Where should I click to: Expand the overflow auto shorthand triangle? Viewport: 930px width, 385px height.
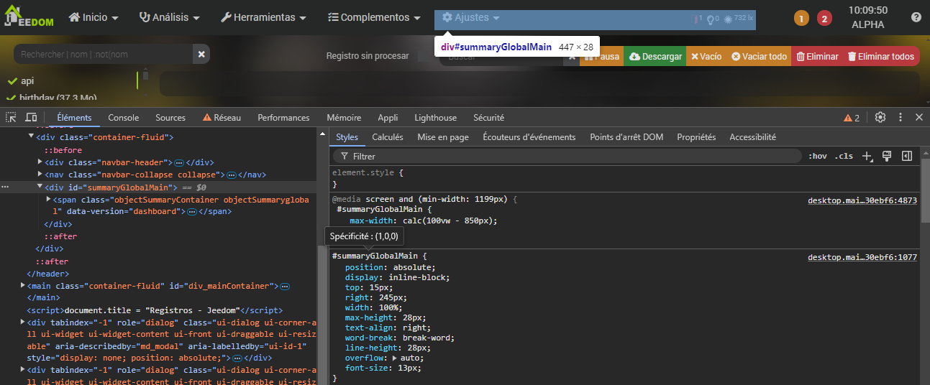pos(395,358)
